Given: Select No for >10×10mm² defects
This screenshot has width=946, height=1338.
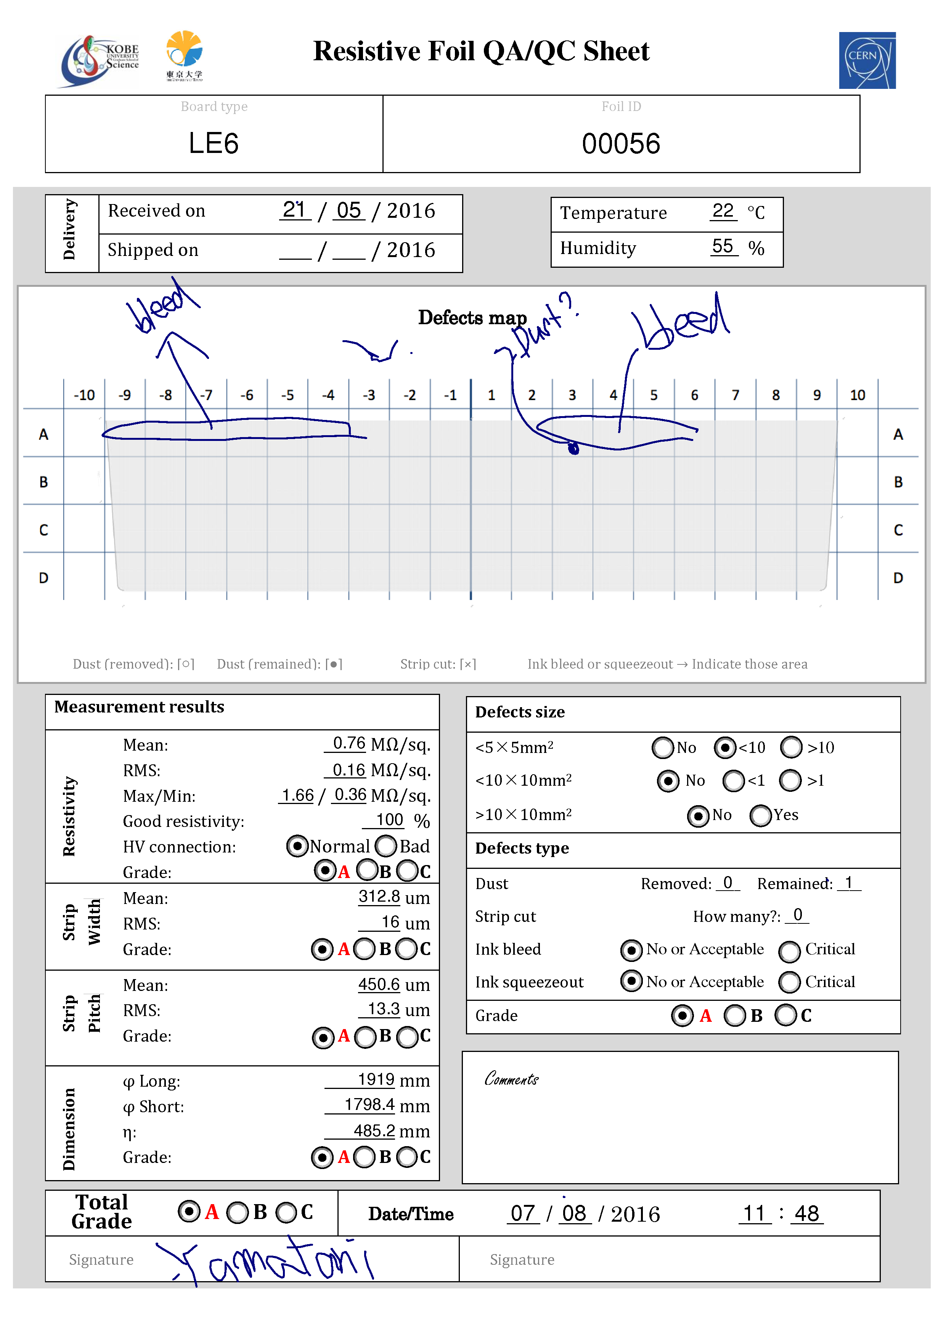Looking at the screenshot, I should point(699,816).
